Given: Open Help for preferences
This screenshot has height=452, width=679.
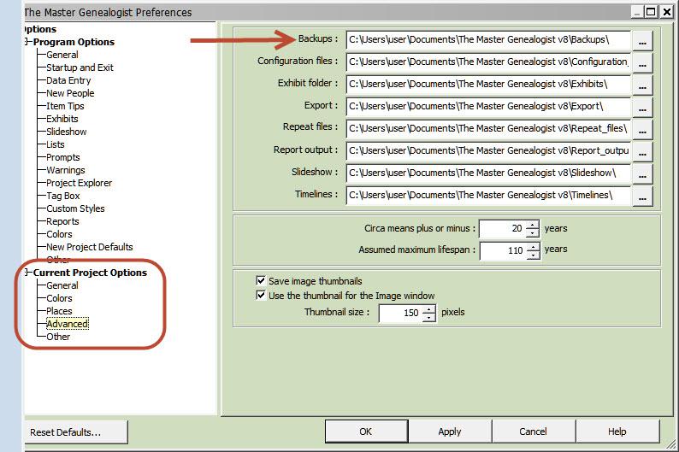Looking at the screenshot, I should click(x=617, y=431).
